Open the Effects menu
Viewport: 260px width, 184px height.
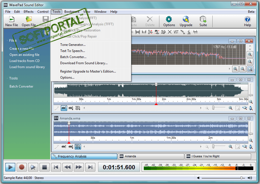click(x=28, y=12)
